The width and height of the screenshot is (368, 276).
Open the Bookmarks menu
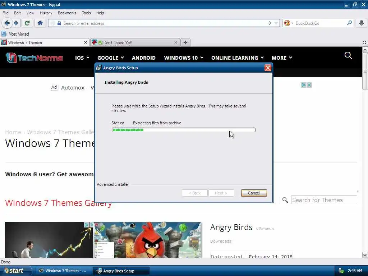coord(67,13)
